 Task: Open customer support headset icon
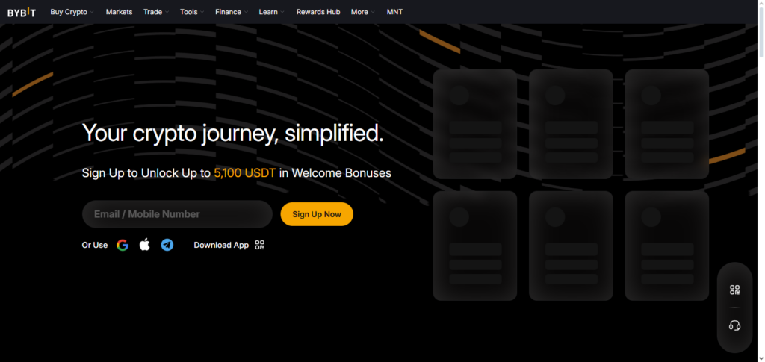(734, 325)
